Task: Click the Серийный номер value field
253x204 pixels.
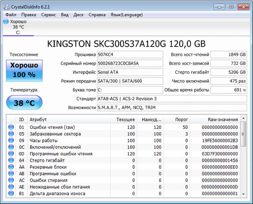Action: point(129,63)
